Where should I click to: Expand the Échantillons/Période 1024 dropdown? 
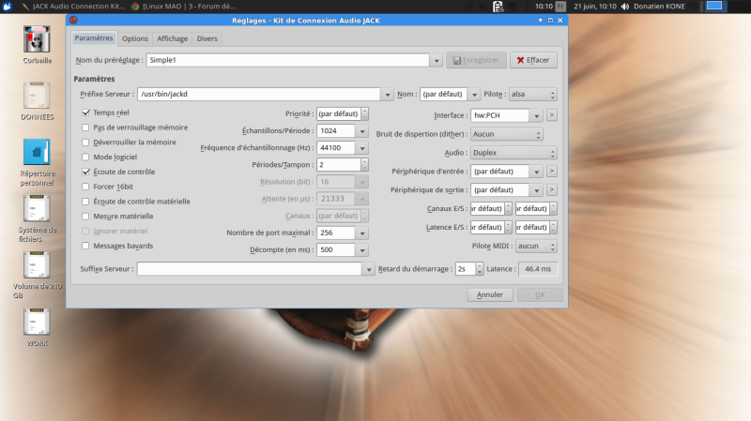point(362,130)
